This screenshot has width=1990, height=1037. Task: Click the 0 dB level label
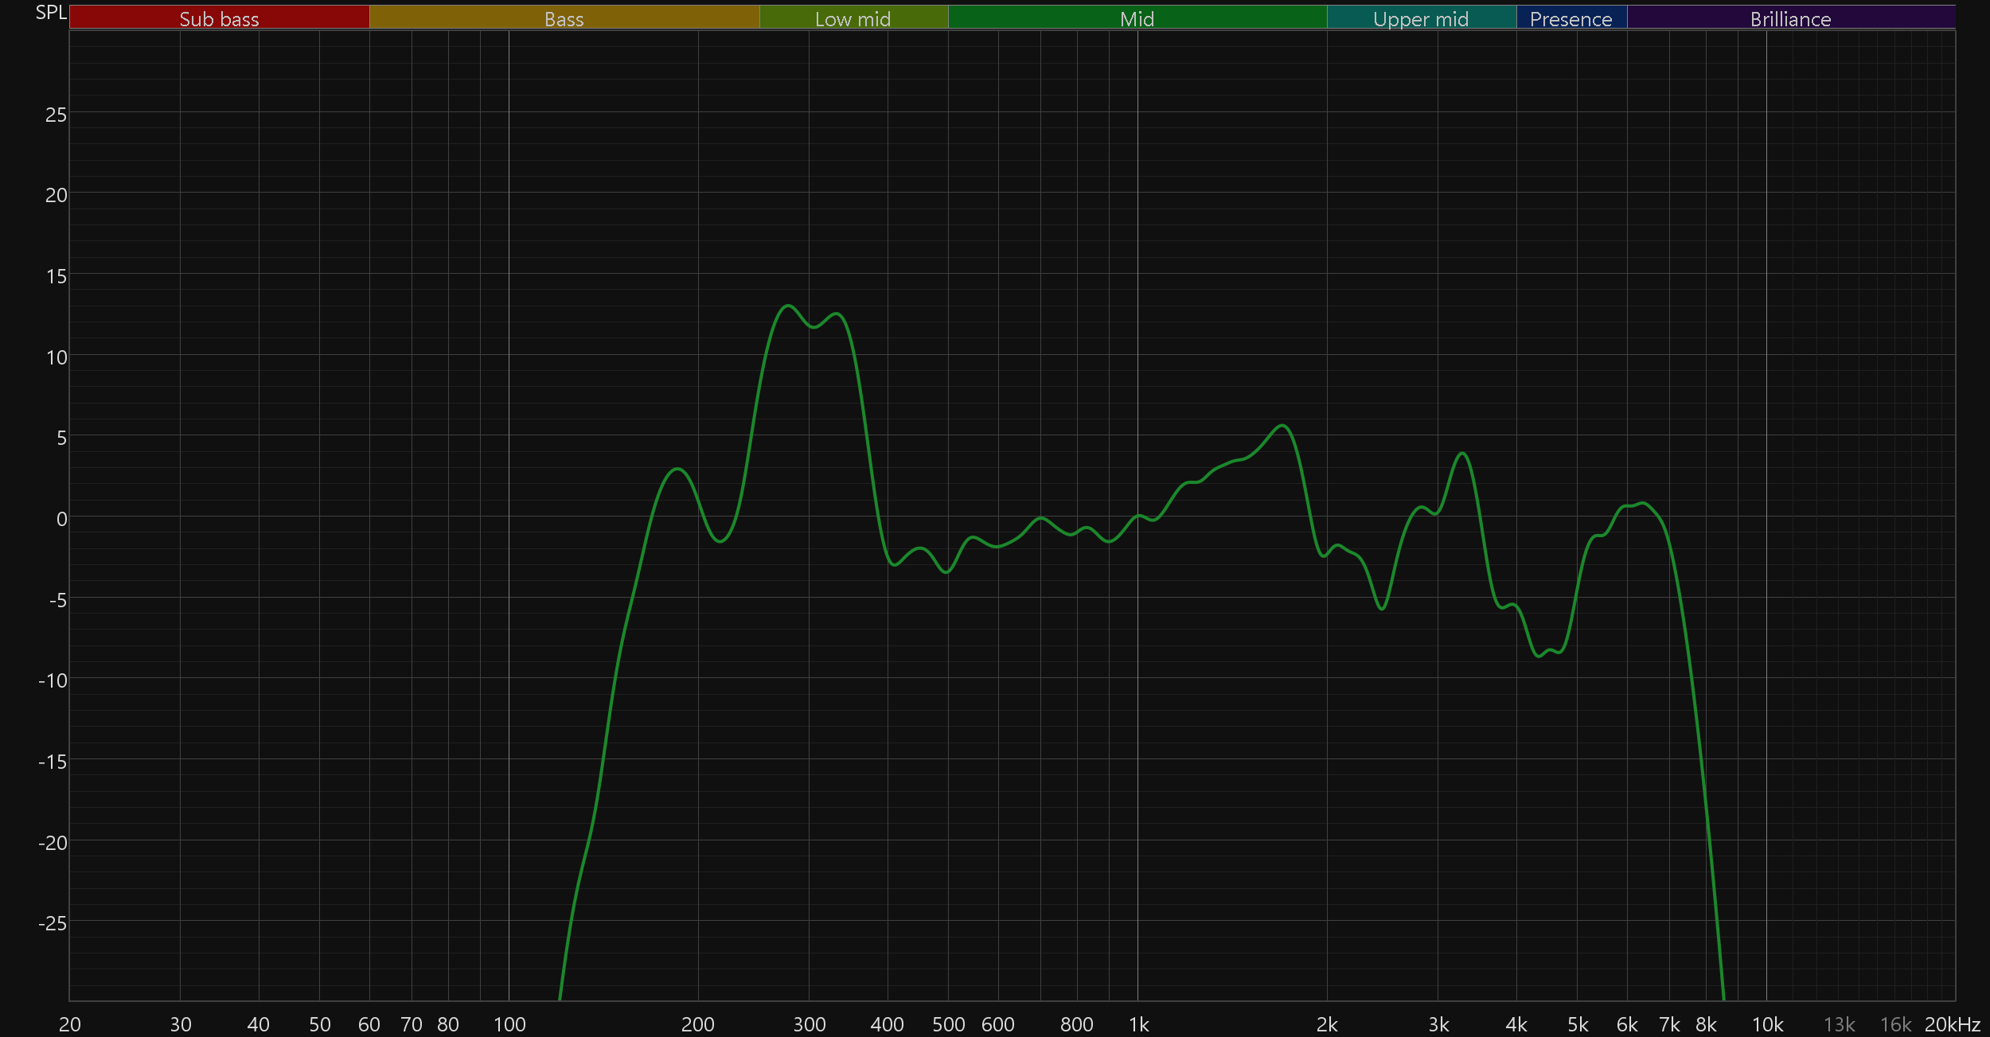click(x=61, y=519)
